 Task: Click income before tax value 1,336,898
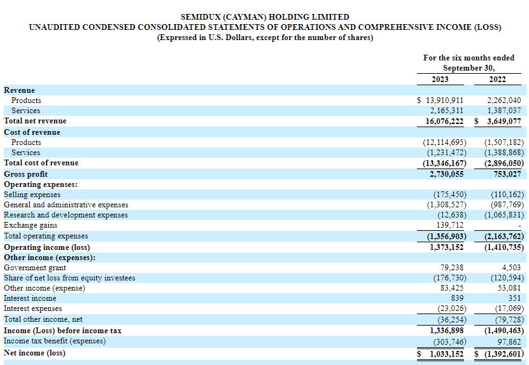(x=446, y=331)
